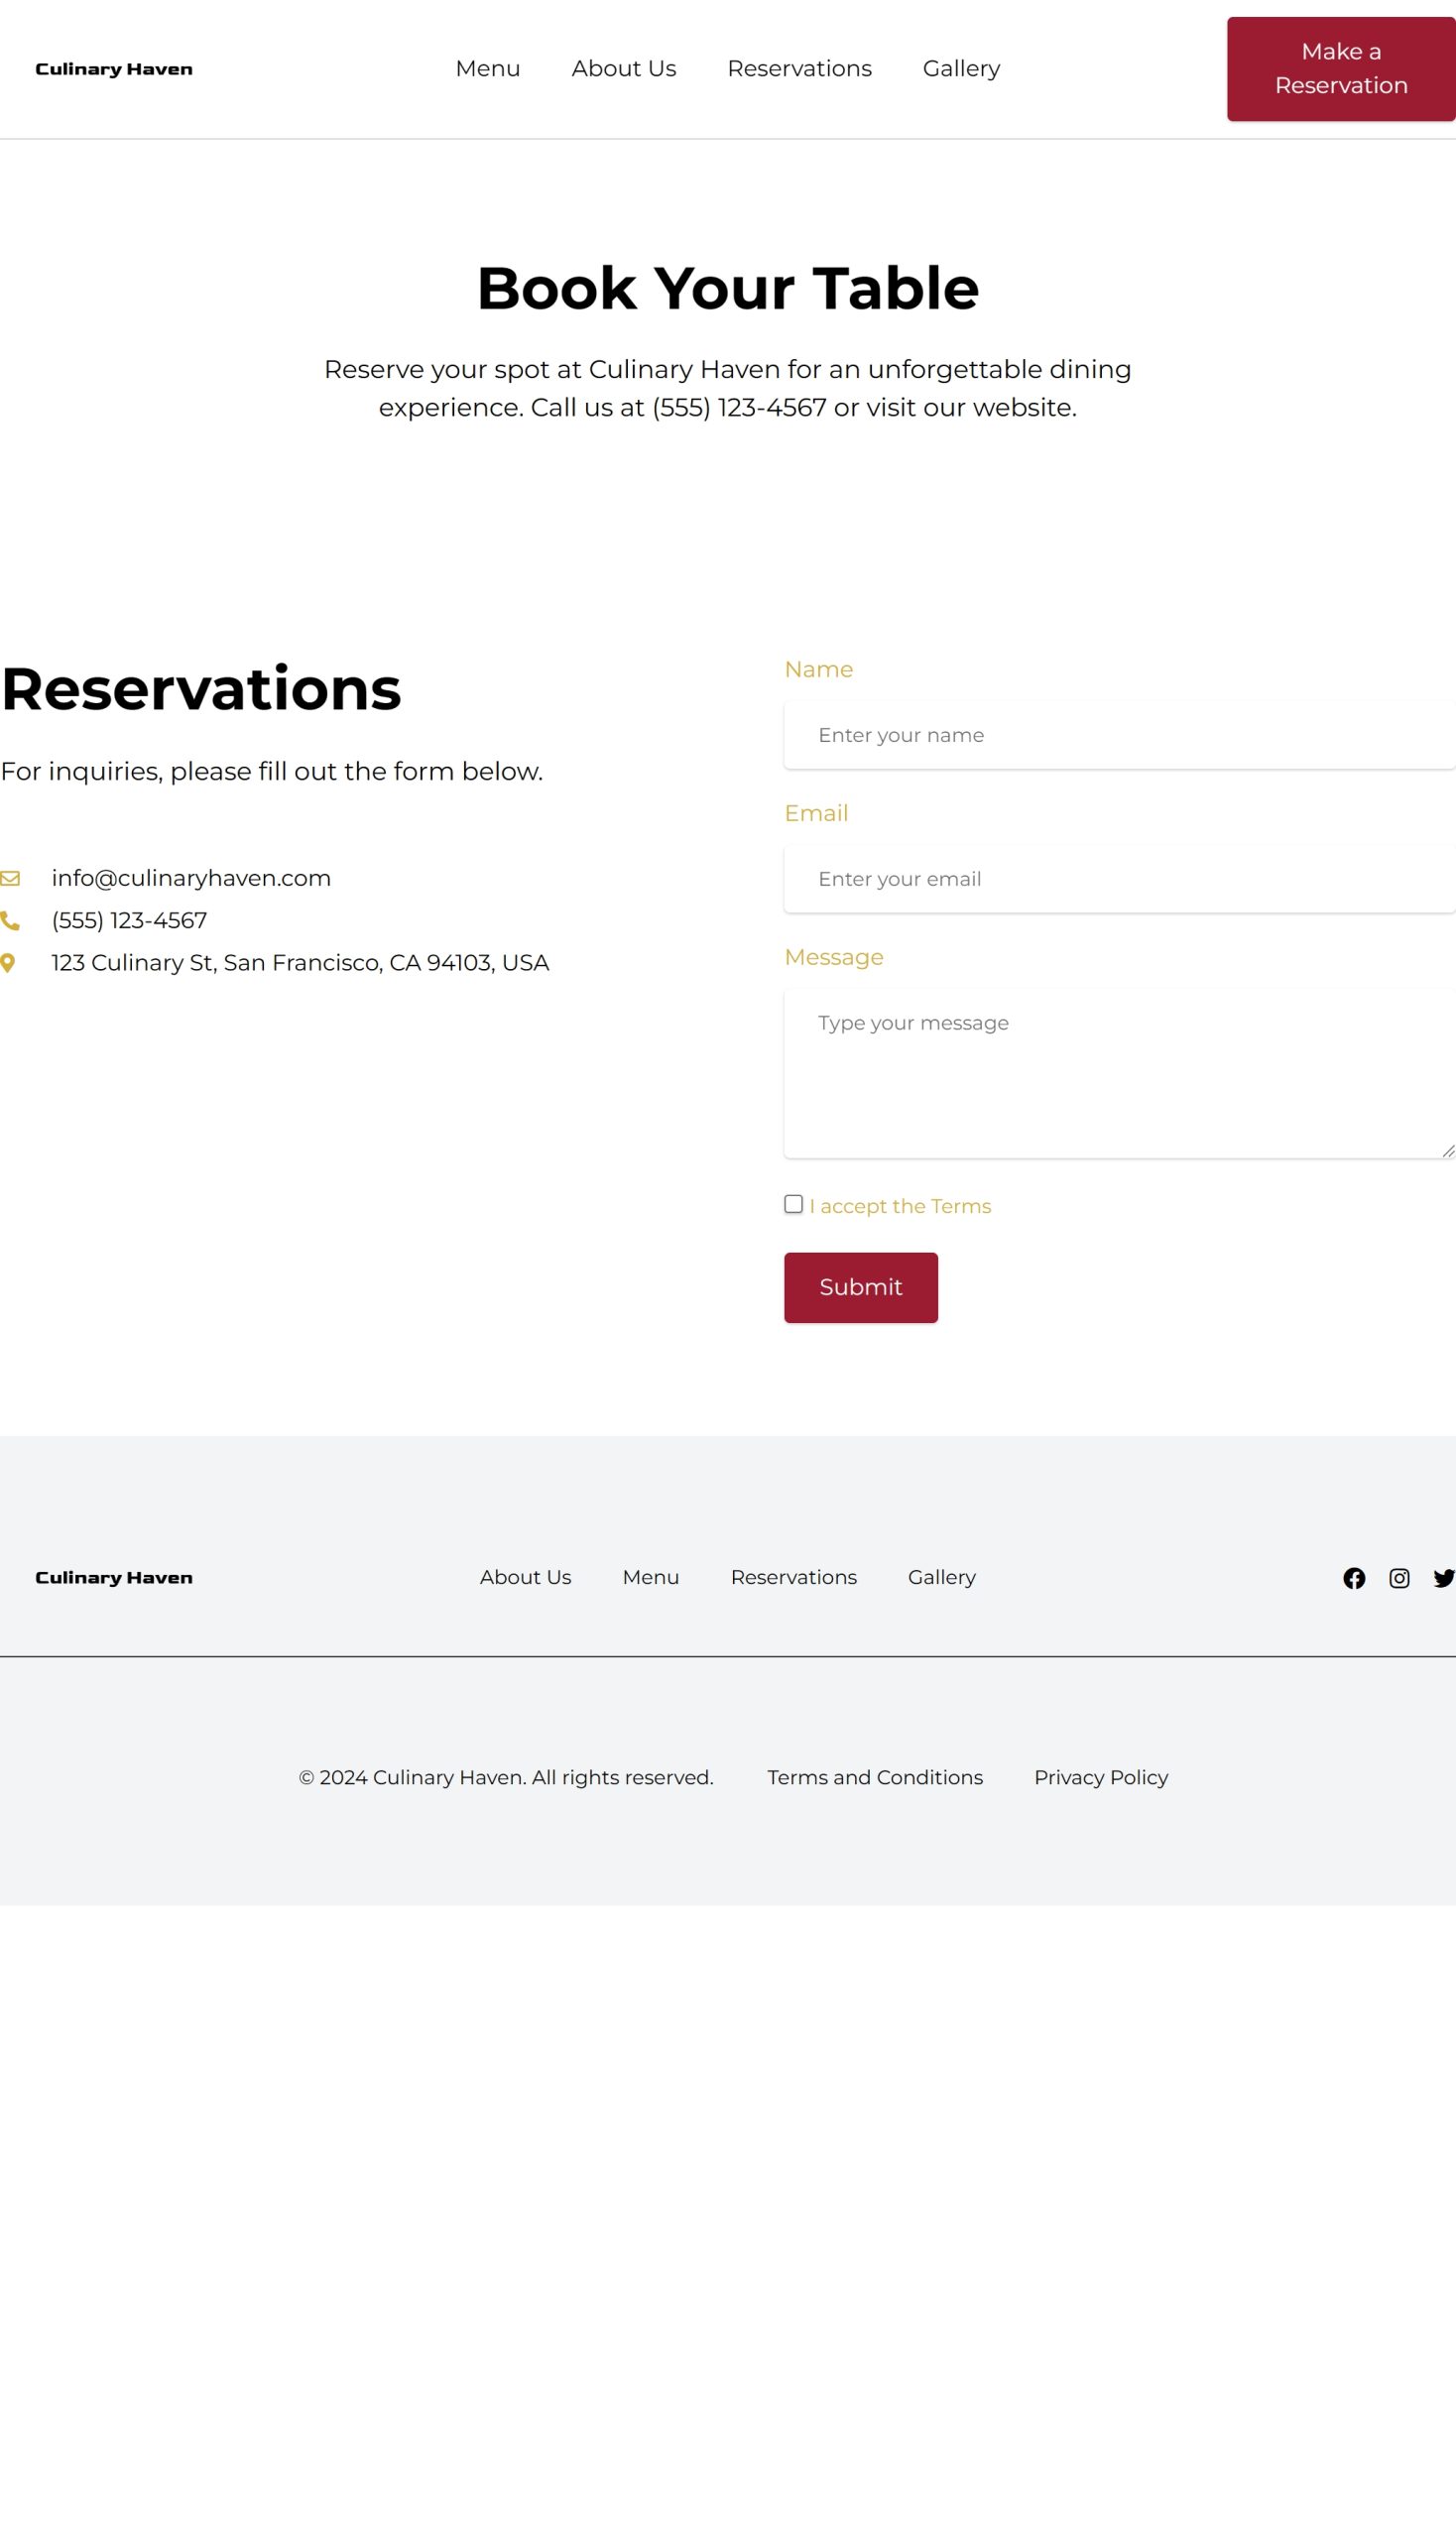Viewport: 1456px width, 2539px height.
Task: Click the '123 Culinary St, San Francisco' address
Action: [x=300, y=963]
